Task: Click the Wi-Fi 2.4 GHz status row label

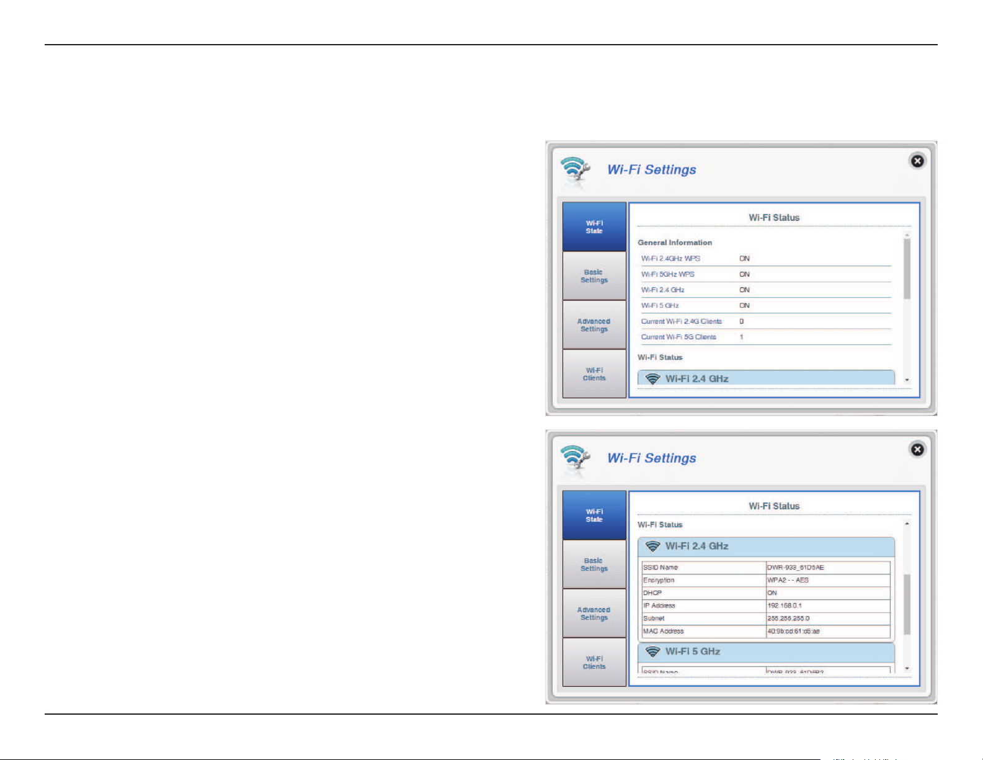Action: pos(663,290)
